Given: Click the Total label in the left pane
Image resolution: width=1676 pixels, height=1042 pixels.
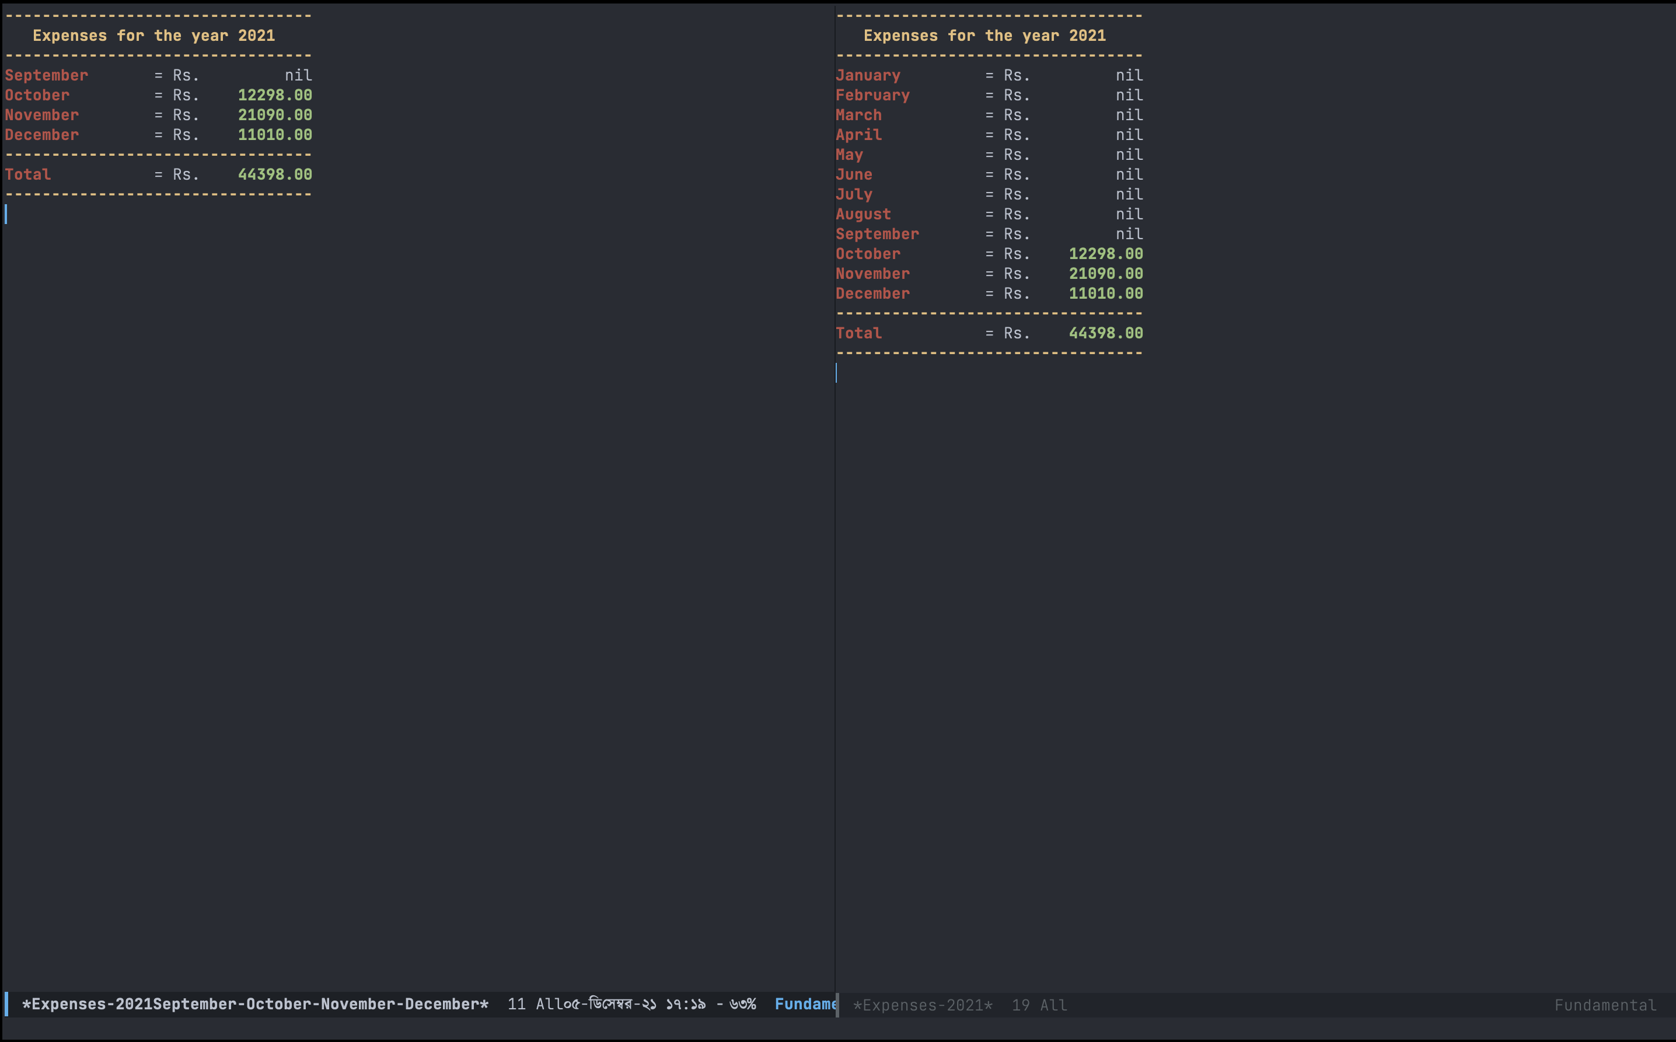Looking at the screenshot, I should click(28, 175).
